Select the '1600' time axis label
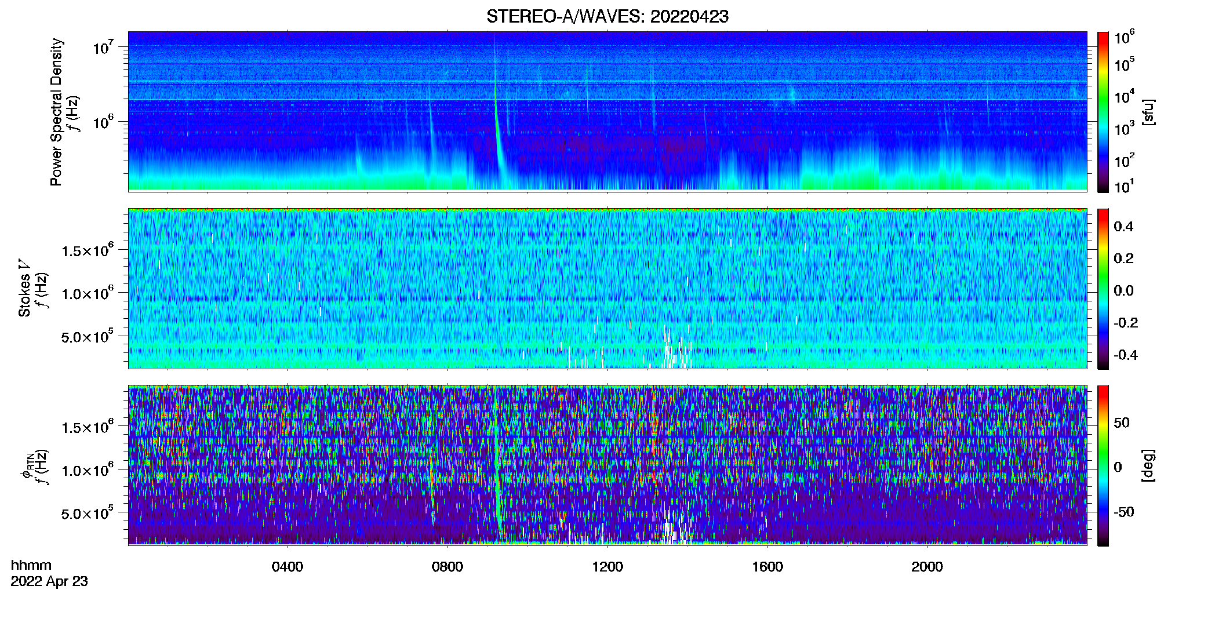 (x=767, y=567)
